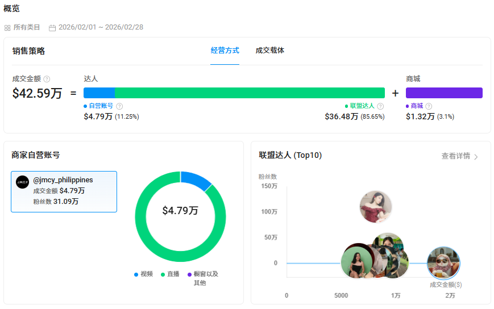Toggle the 视频 legend item
This screenshot has height=309, width=494.
click(143, 274)
